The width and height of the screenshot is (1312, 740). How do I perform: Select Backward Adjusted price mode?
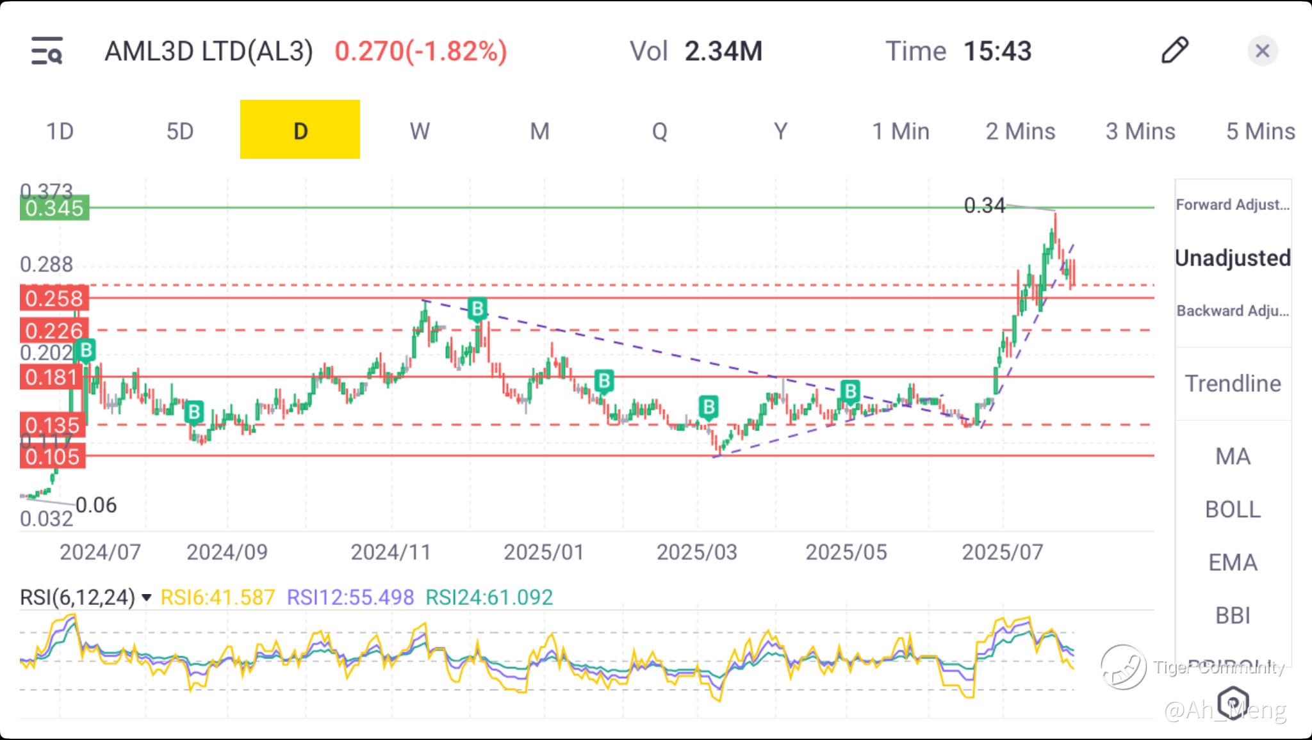(1233, 311)
